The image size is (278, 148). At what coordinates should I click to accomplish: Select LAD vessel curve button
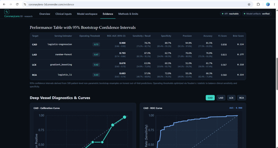(221, 98)
